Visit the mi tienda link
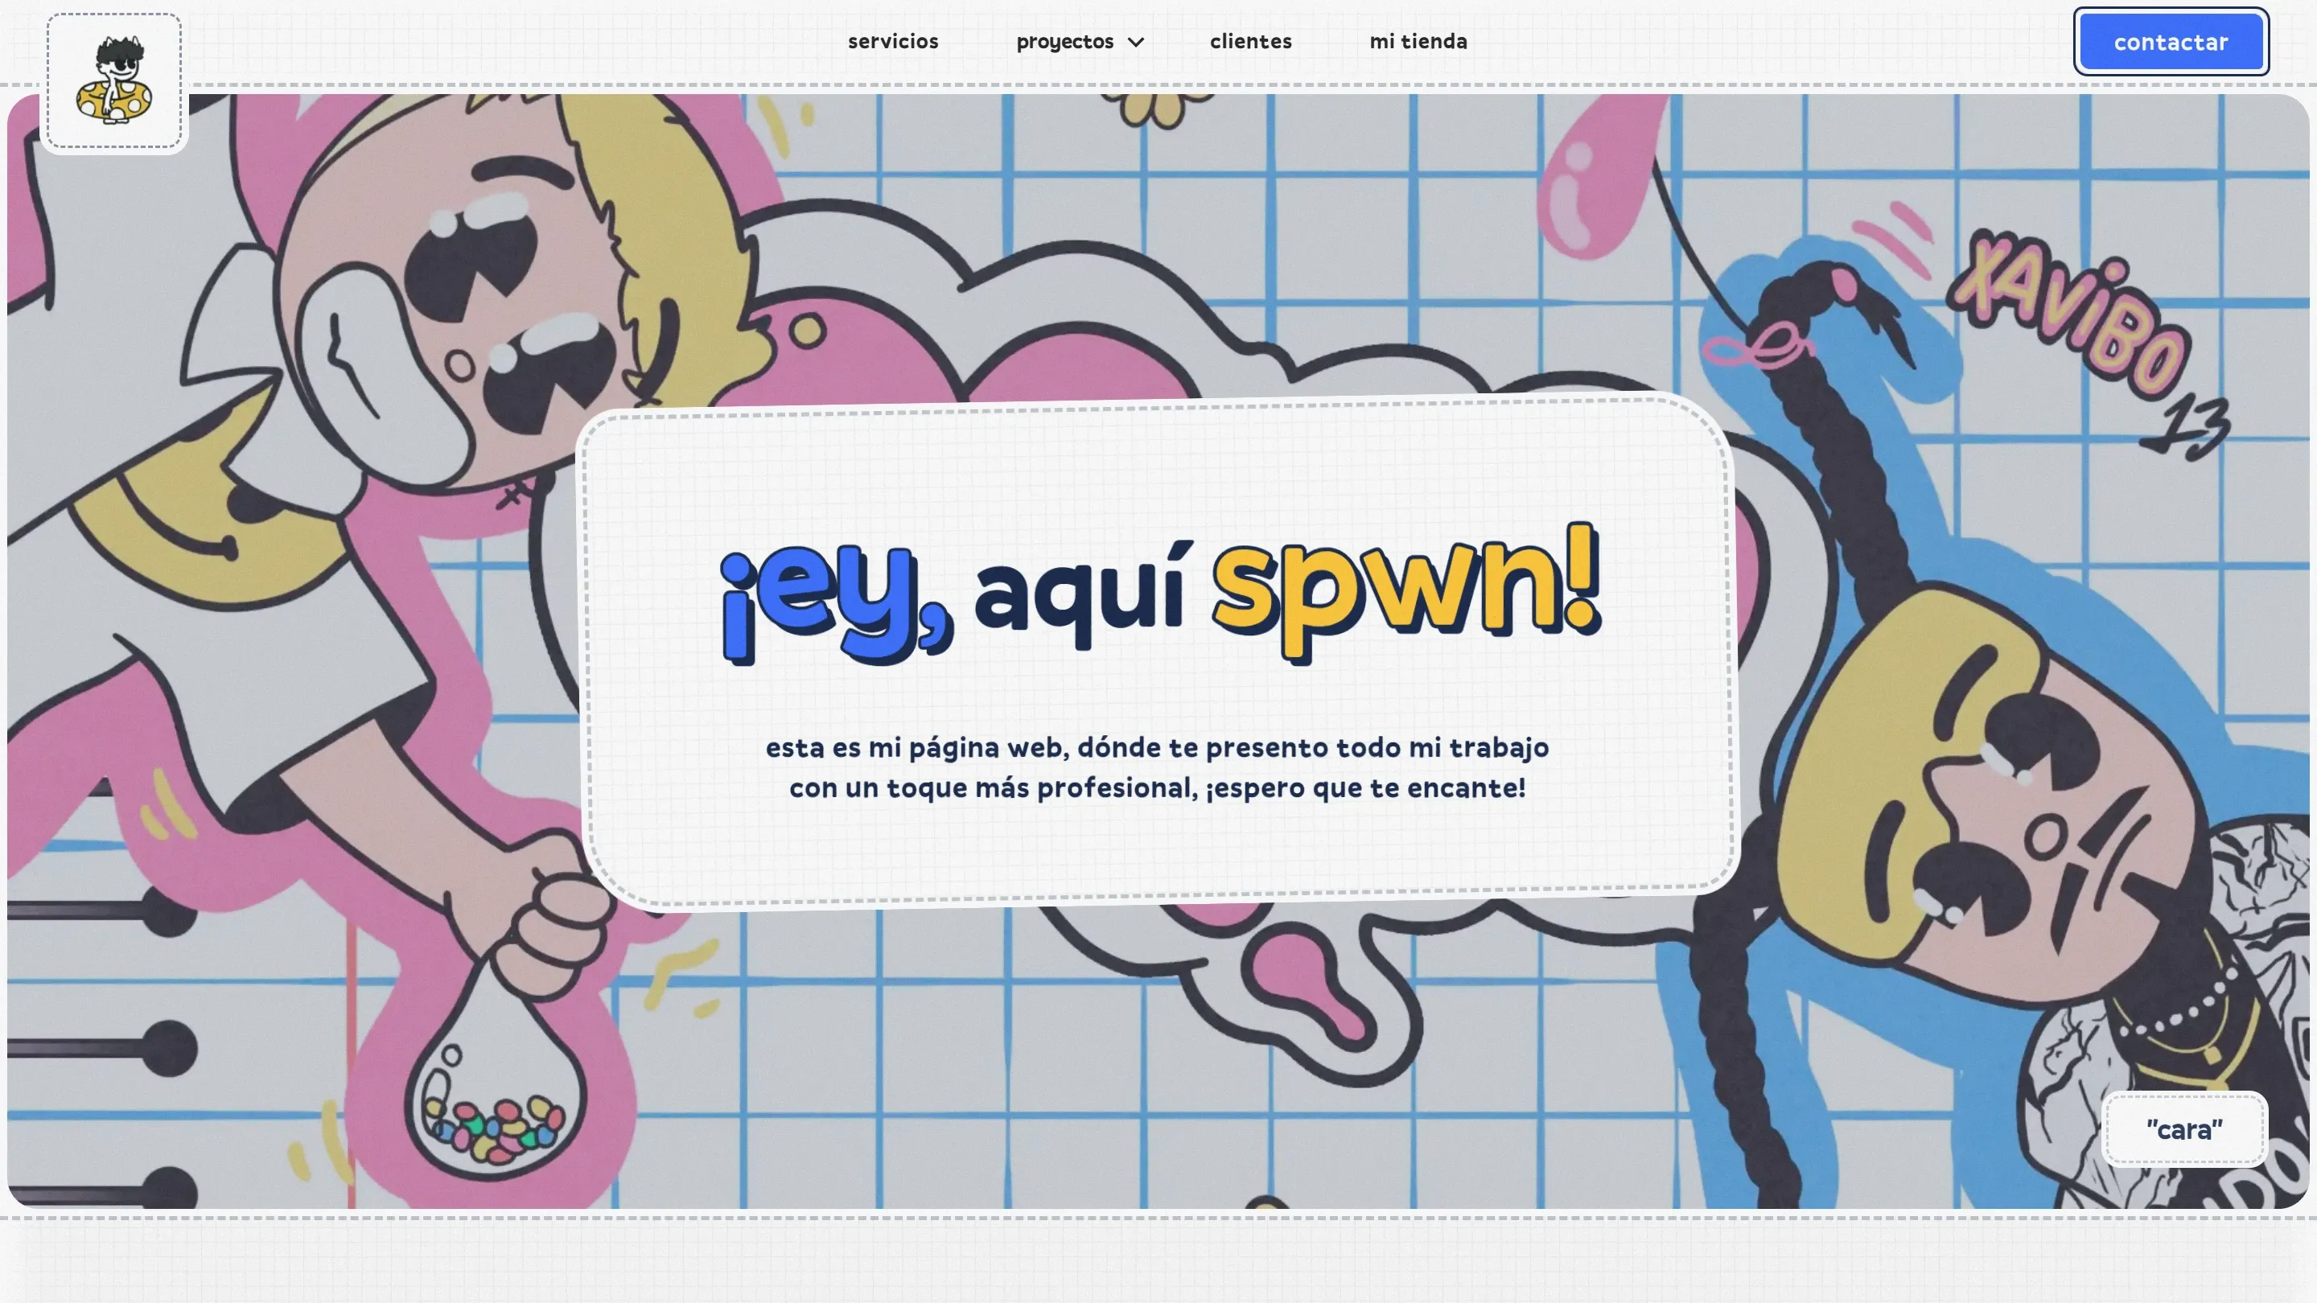 [1418, 41]
